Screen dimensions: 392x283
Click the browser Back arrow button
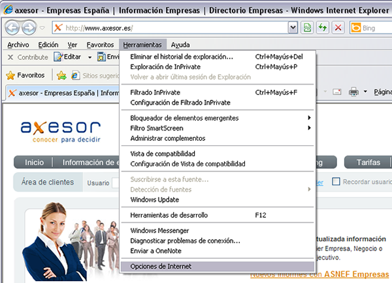click(12, 27)
